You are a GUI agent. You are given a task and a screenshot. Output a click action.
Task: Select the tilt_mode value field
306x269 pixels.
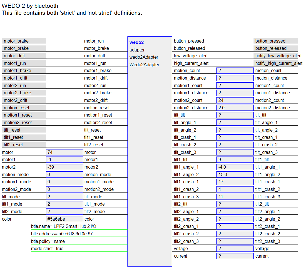[64, 197]
